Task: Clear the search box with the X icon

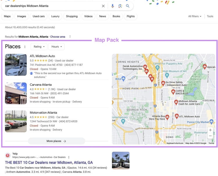Action: pos(103,6)
